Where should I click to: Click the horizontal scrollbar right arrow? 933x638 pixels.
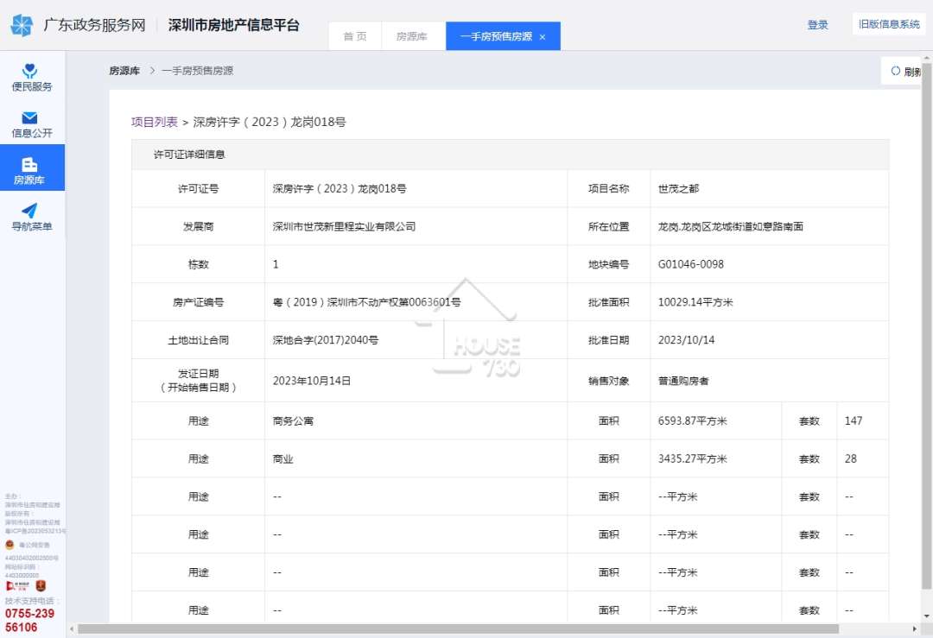click(x=915, y=629)
